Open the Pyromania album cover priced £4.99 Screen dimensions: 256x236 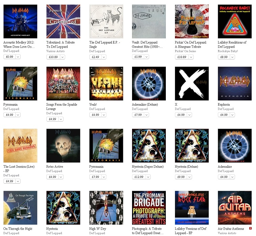pos(20,83)
